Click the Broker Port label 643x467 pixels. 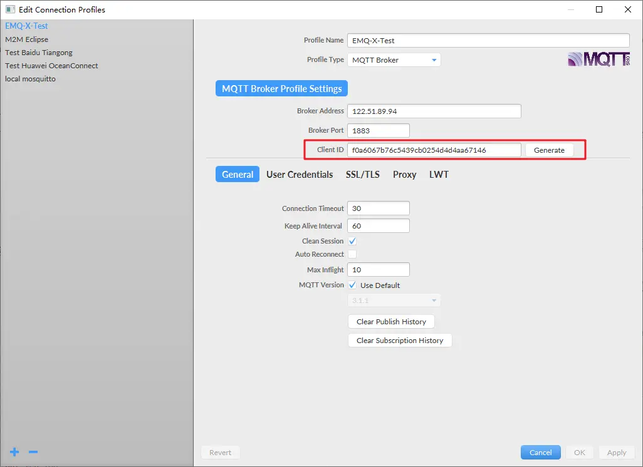pyautogui.click(x=326, y=130)
